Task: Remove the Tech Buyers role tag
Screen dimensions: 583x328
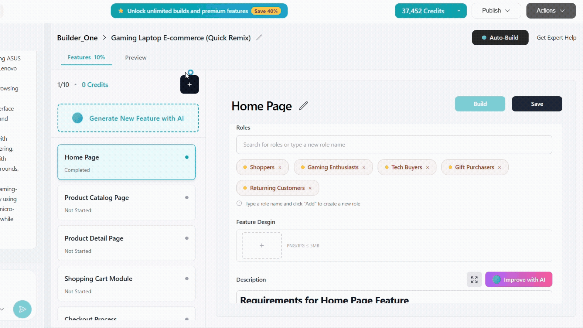Action: (x=428, y=167)
